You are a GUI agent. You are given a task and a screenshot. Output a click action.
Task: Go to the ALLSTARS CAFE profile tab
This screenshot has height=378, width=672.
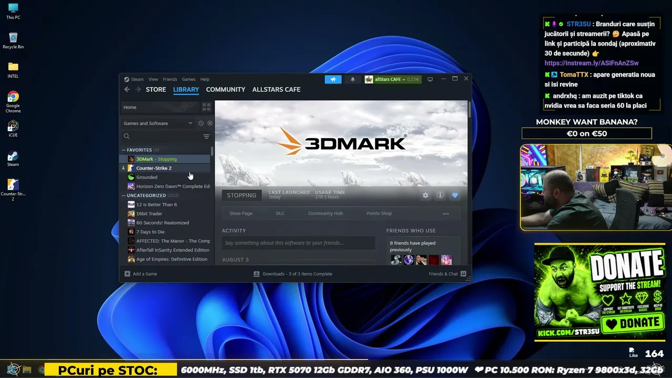click(x=276, y=89)
